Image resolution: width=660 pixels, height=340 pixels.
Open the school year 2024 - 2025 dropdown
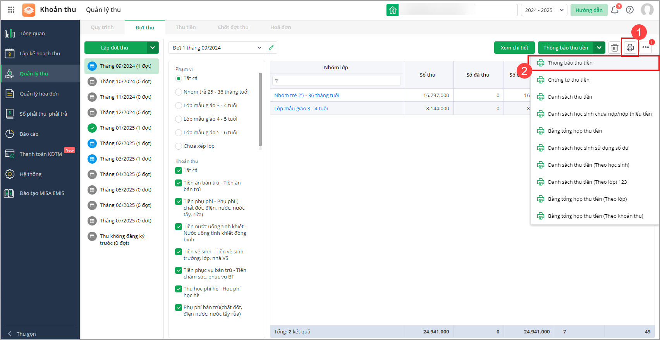(544, 10)
